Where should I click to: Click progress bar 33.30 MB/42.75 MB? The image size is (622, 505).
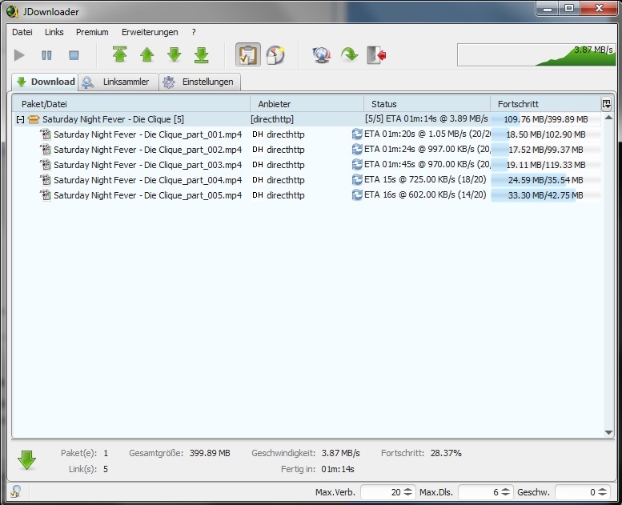tap(545, 195)
